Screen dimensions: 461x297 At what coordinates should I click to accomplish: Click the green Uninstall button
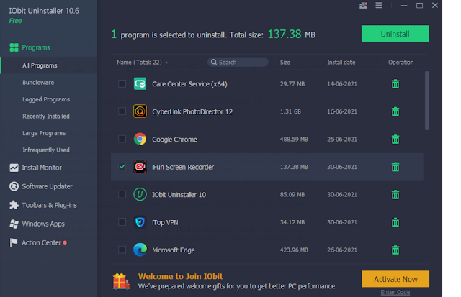pos(395,34)
